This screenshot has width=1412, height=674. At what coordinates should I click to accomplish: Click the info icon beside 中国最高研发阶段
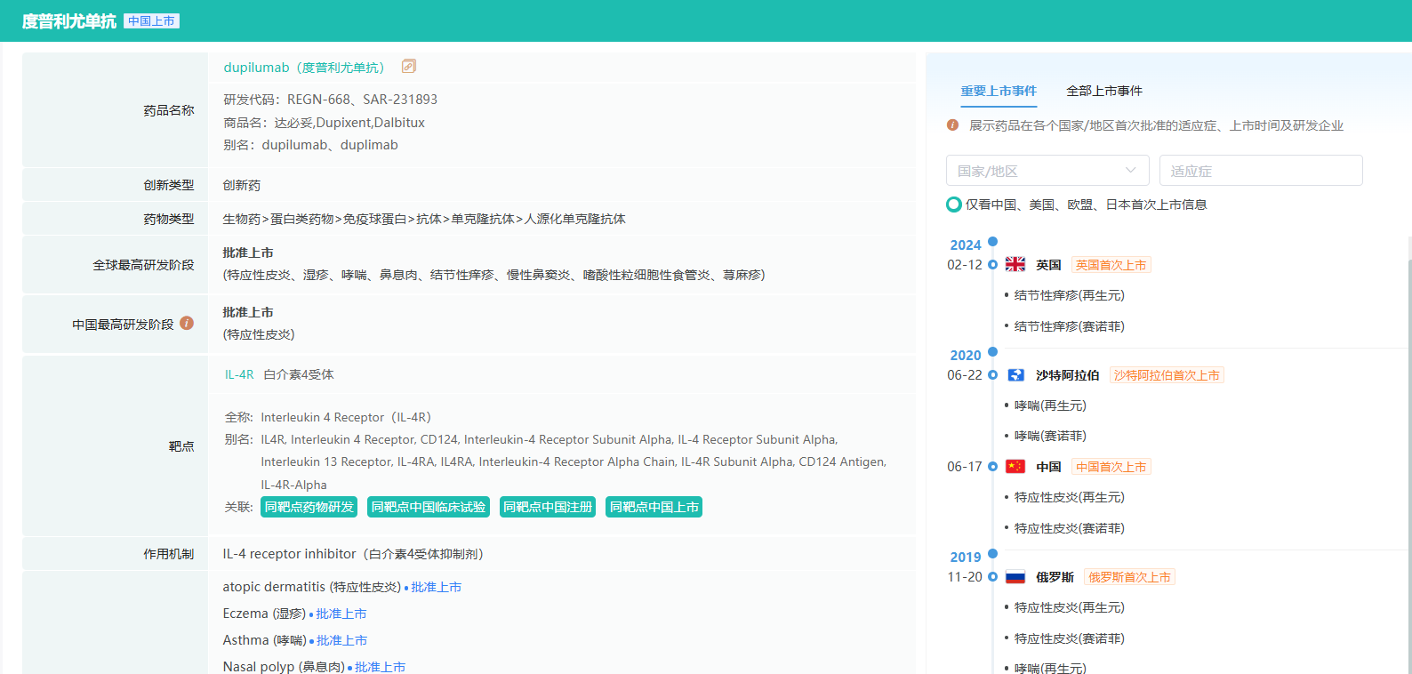pyautogui.click(x=187, y=324)
